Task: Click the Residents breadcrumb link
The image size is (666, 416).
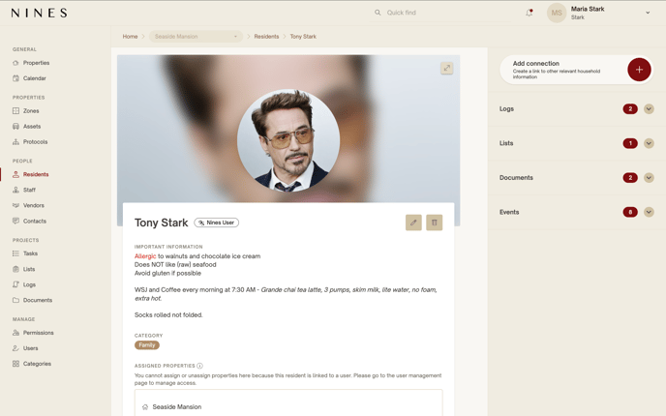Action: 266,37
